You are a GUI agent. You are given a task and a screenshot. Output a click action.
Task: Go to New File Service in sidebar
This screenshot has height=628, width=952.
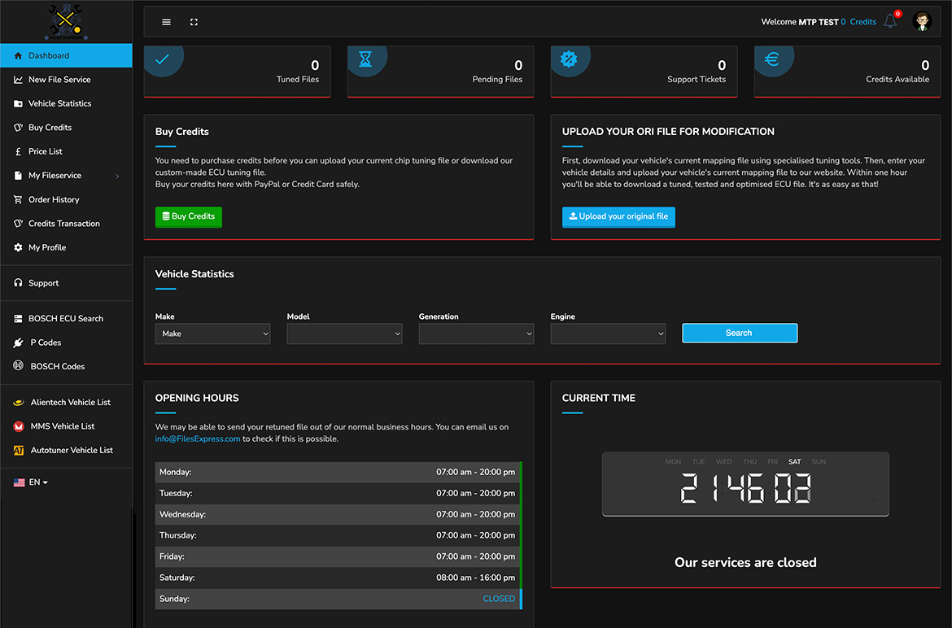pos(59,80)
